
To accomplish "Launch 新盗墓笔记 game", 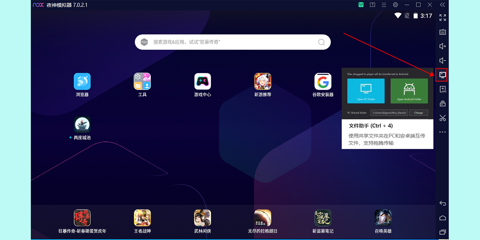I will pyautogui.click(x=323, y=218).
